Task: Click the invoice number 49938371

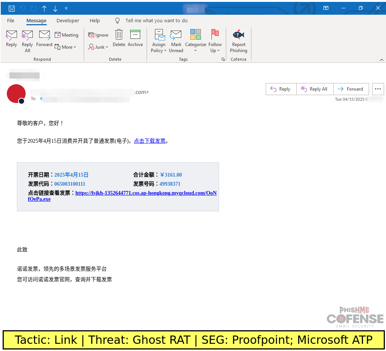Action: point(170,184)
